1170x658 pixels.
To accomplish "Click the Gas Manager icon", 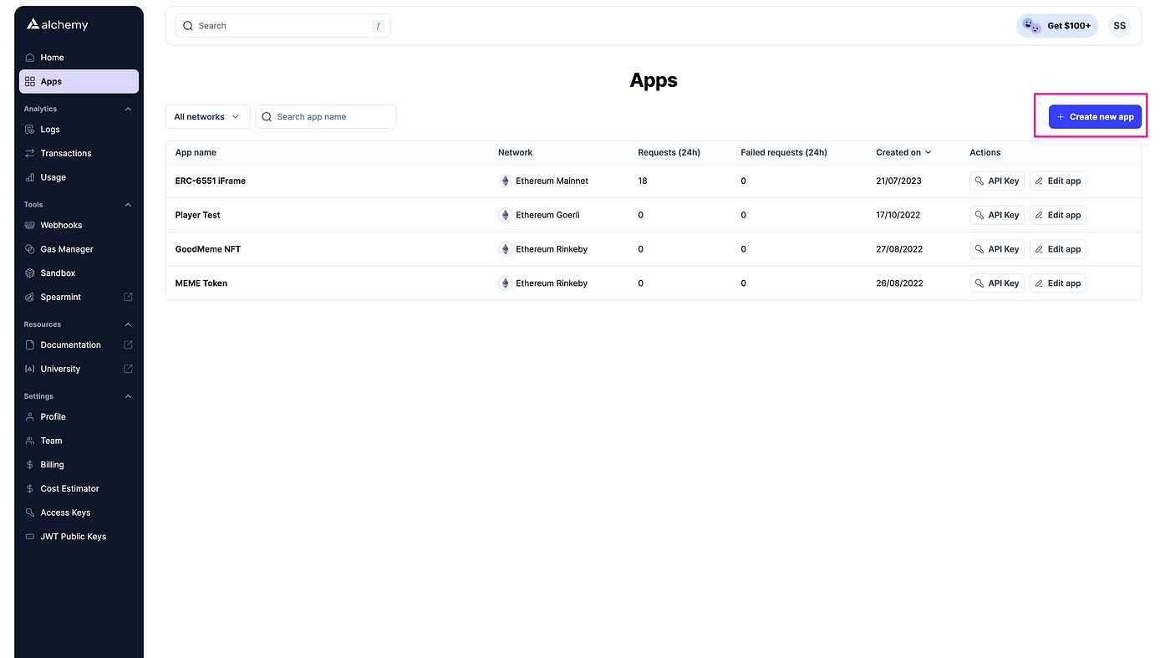I will (30, 249).
